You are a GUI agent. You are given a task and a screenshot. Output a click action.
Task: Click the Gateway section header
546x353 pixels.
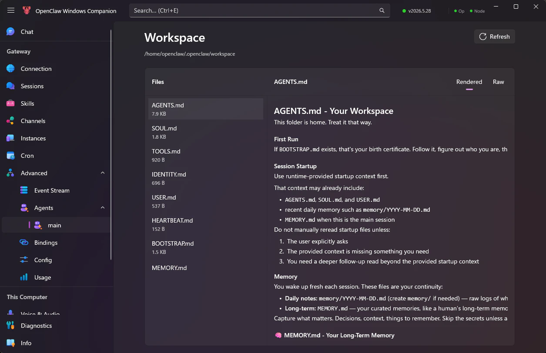pyautogui.click(x=19, y=51)
